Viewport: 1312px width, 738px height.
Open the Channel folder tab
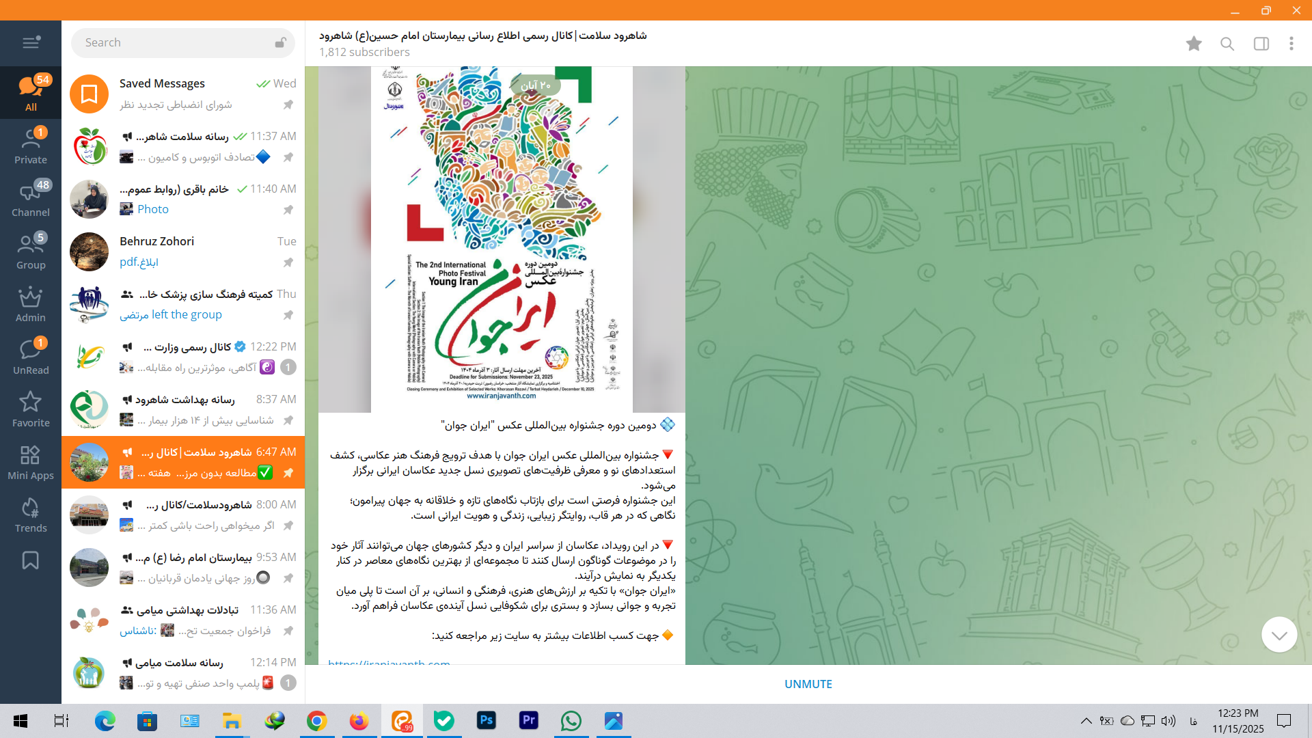31,200
